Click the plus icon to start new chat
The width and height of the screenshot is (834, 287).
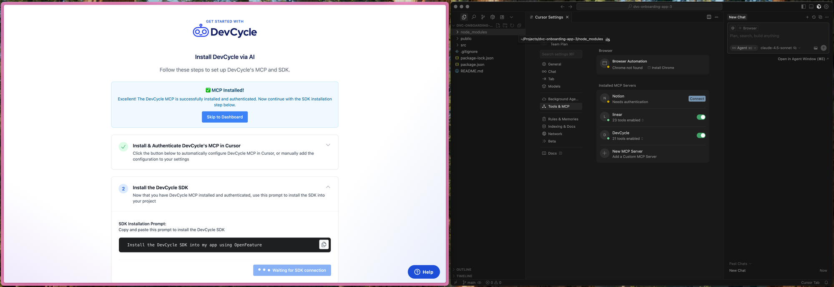point(807,17)
